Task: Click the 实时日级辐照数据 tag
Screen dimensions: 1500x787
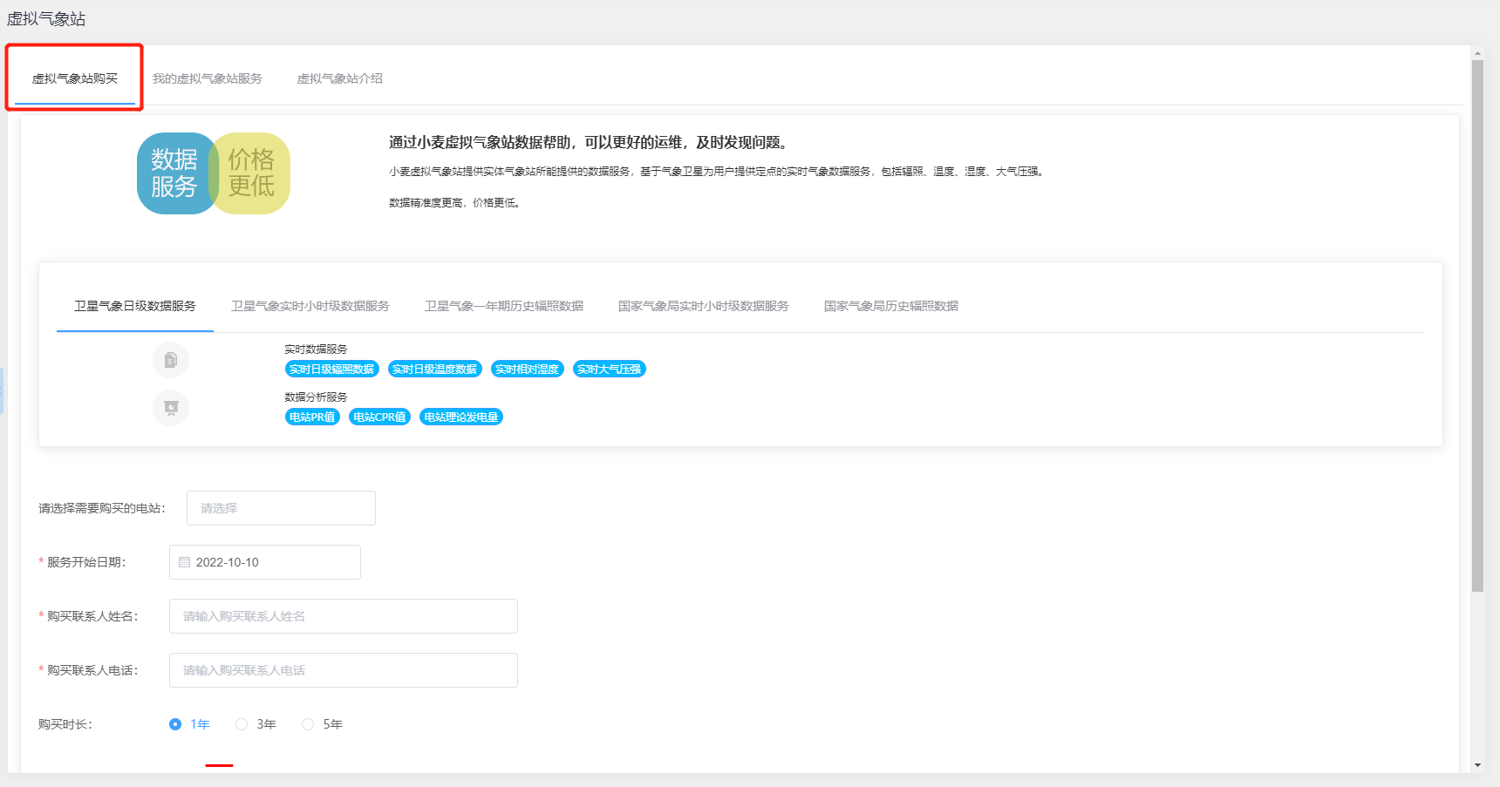Action: tap(331, 370)
